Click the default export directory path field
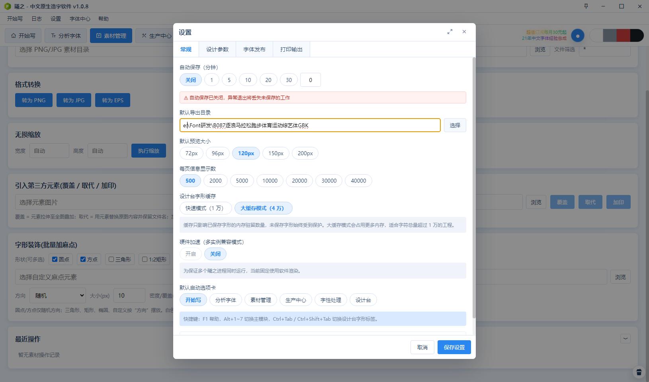The image size is (649, 382). (310, 125)
